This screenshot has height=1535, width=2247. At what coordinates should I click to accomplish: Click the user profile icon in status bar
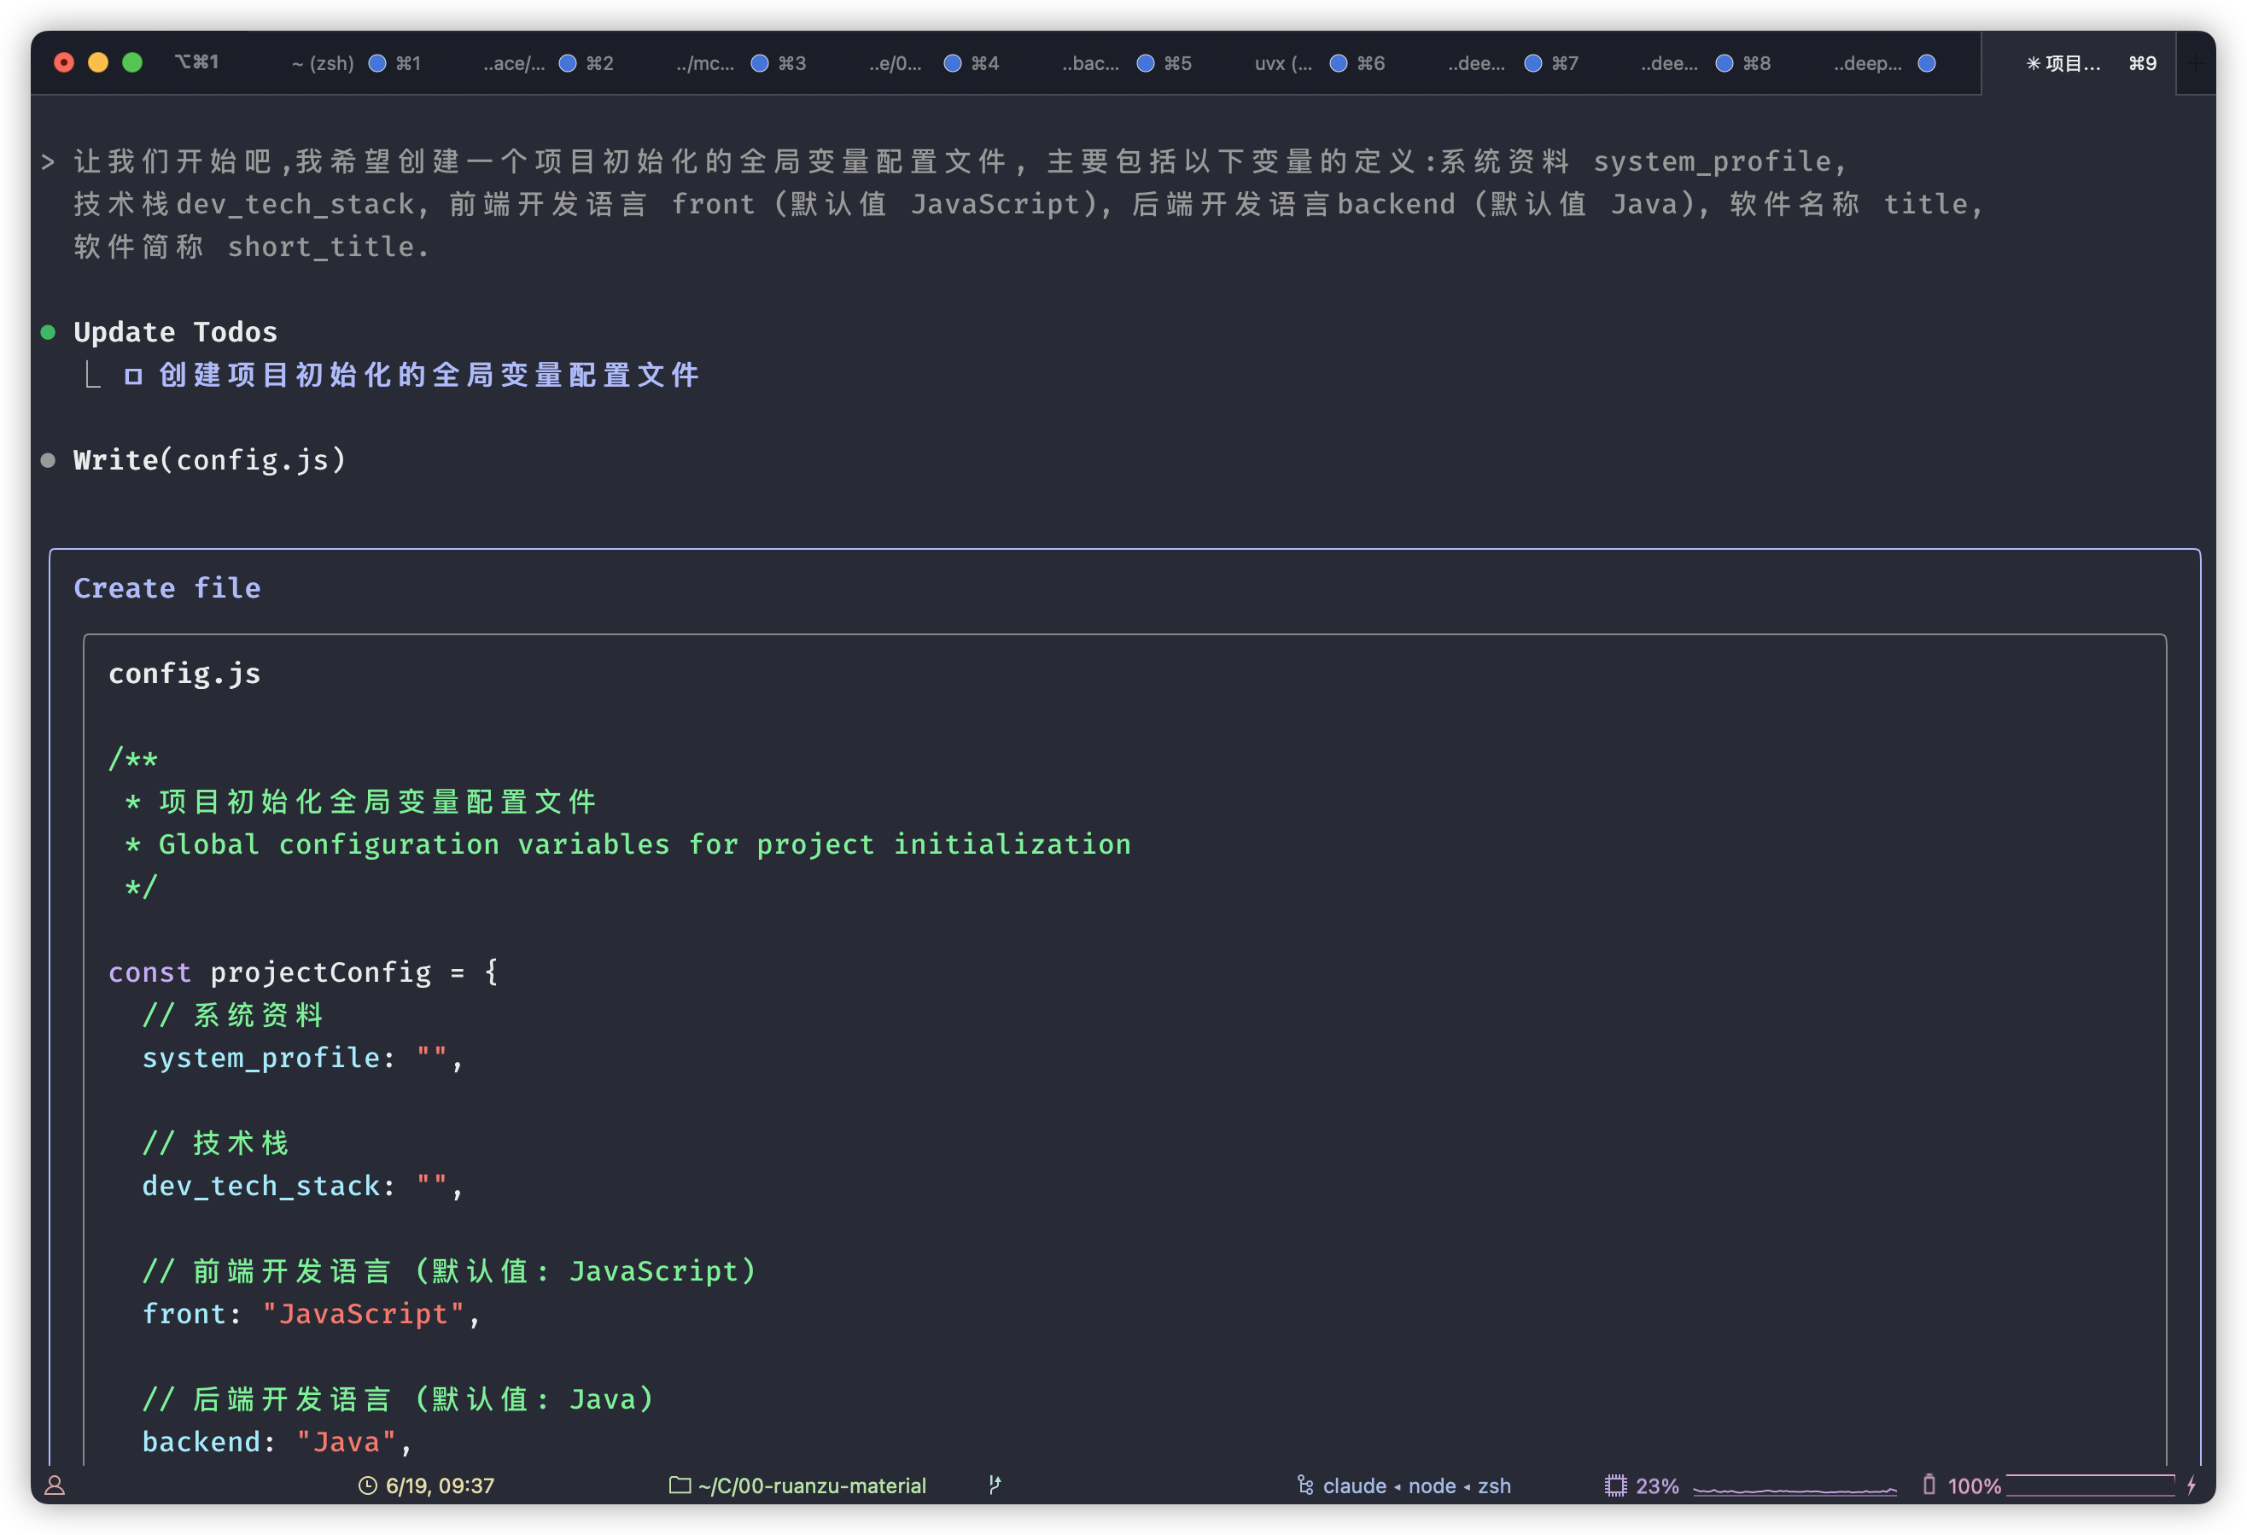pos(55,1485)
